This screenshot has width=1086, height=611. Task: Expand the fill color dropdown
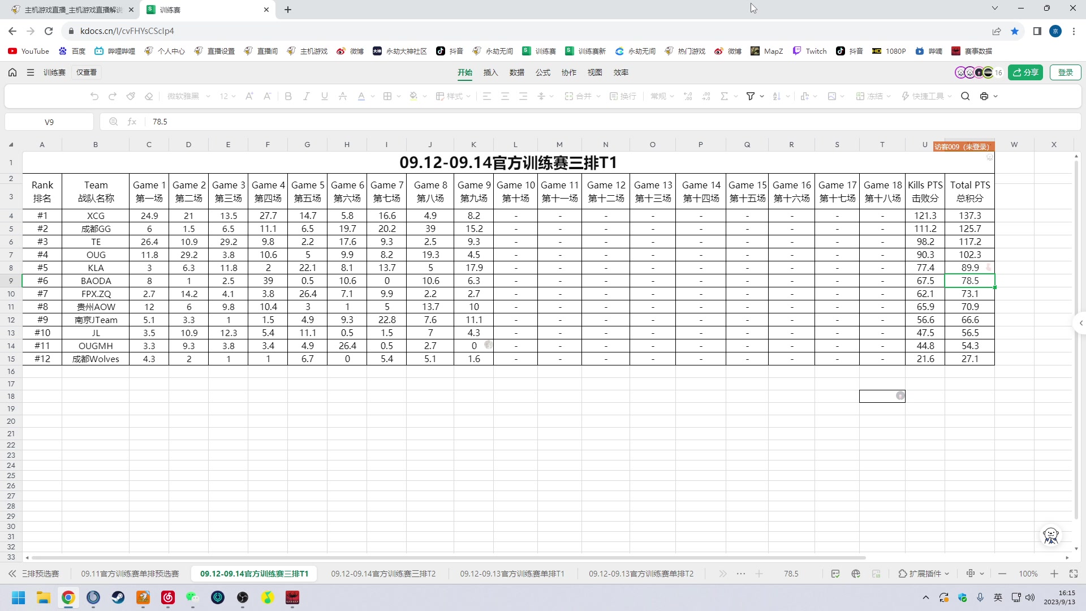pyautogui.click(x=424, y=96)
